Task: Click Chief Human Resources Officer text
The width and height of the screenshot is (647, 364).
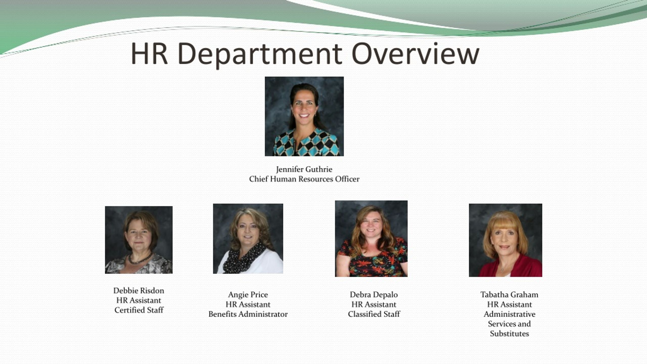Action: pos(304,179)
